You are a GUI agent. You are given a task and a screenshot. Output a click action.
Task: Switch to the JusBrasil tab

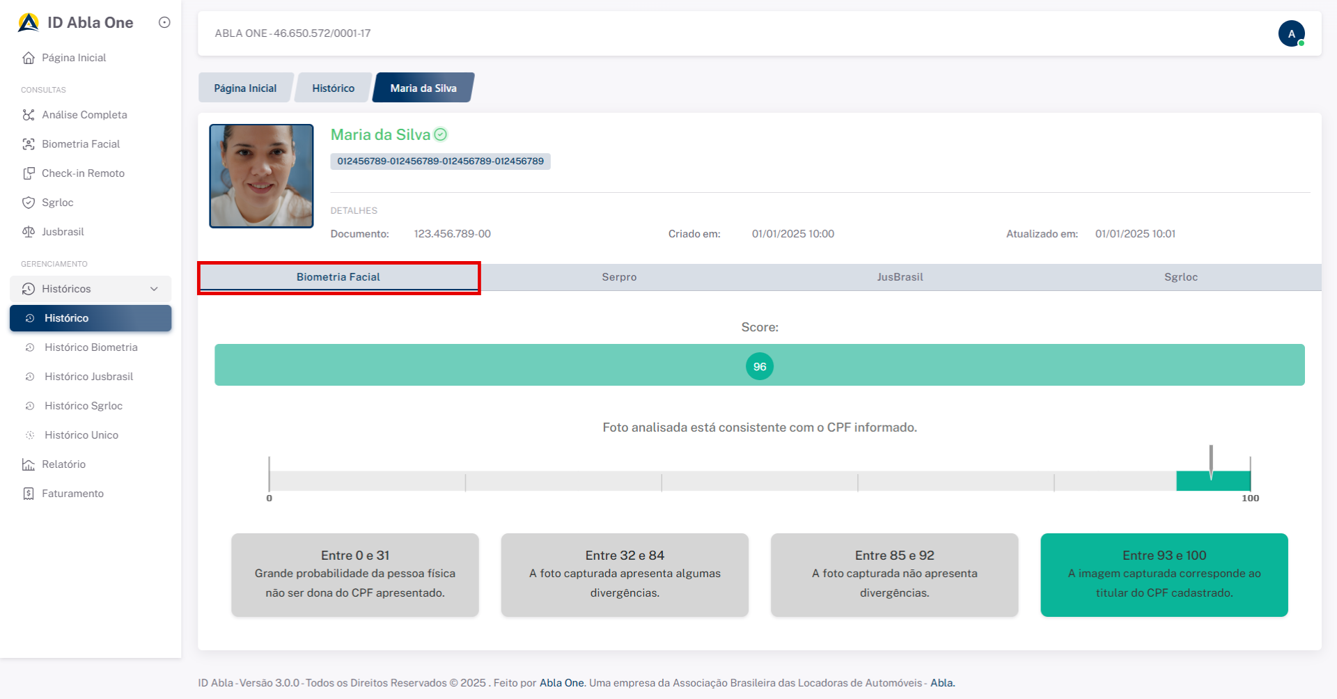point(900,277)
